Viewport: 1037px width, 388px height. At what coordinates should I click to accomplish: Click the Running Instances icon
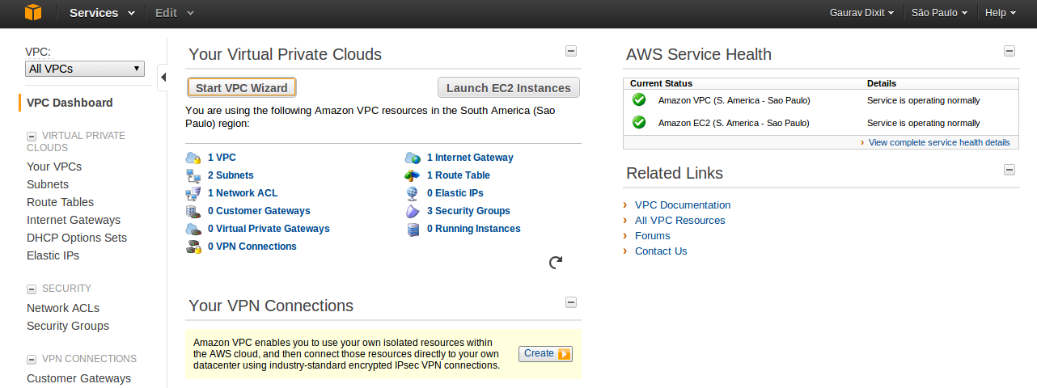point(413,229)
